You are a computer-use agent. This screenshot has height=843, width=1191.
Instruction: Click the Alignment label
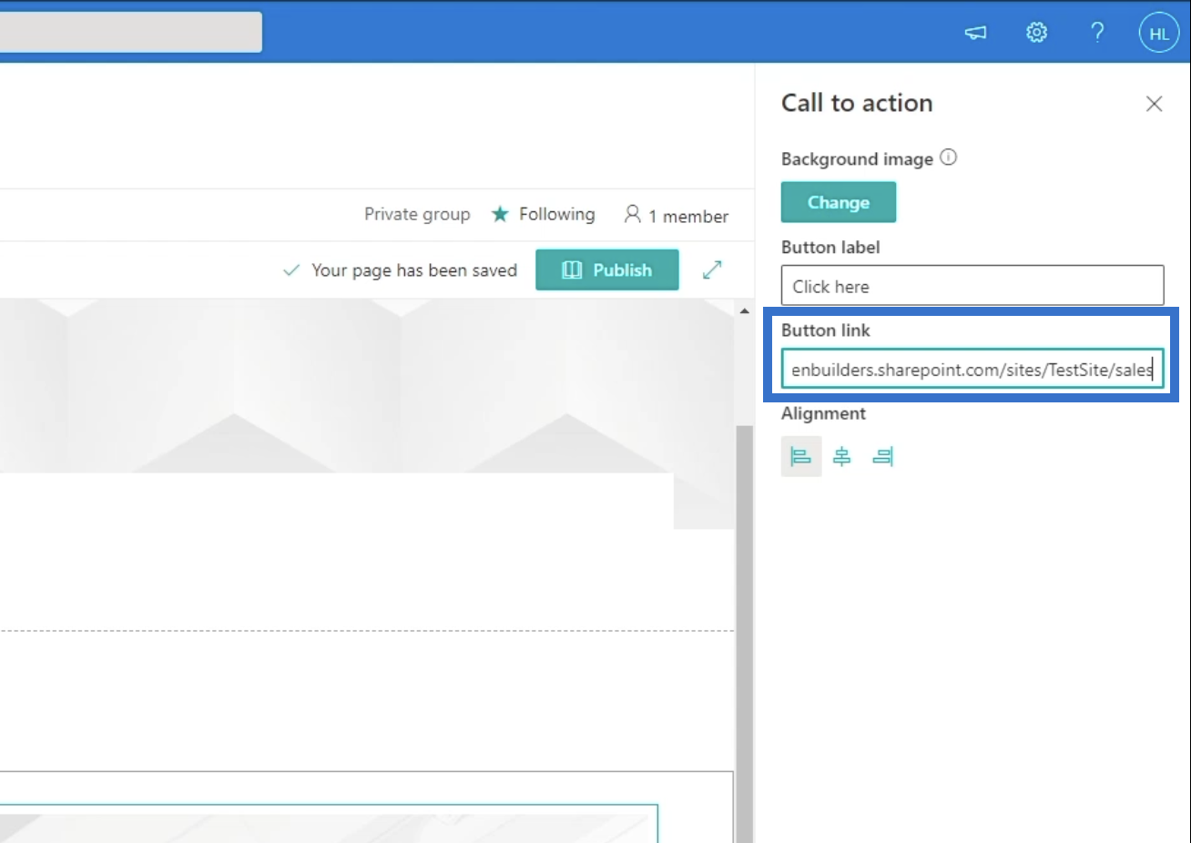823,413
